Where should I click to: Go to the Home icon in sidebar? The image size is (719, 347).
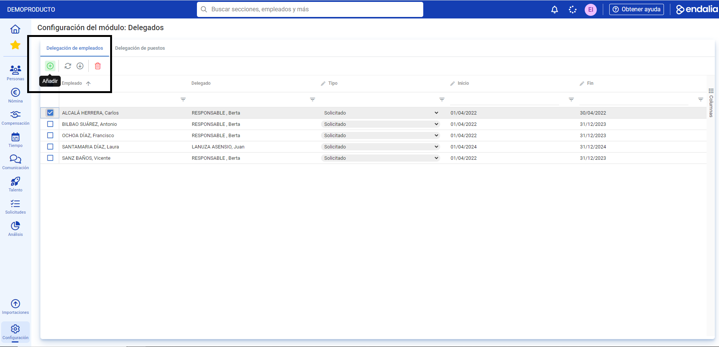tap(15, 29)
